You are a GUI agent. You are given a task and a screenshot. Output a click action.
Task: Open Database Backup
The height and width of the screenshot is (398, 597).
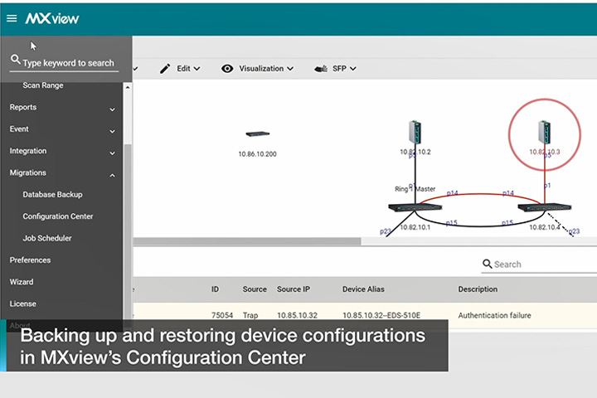(x=52, y=195)
